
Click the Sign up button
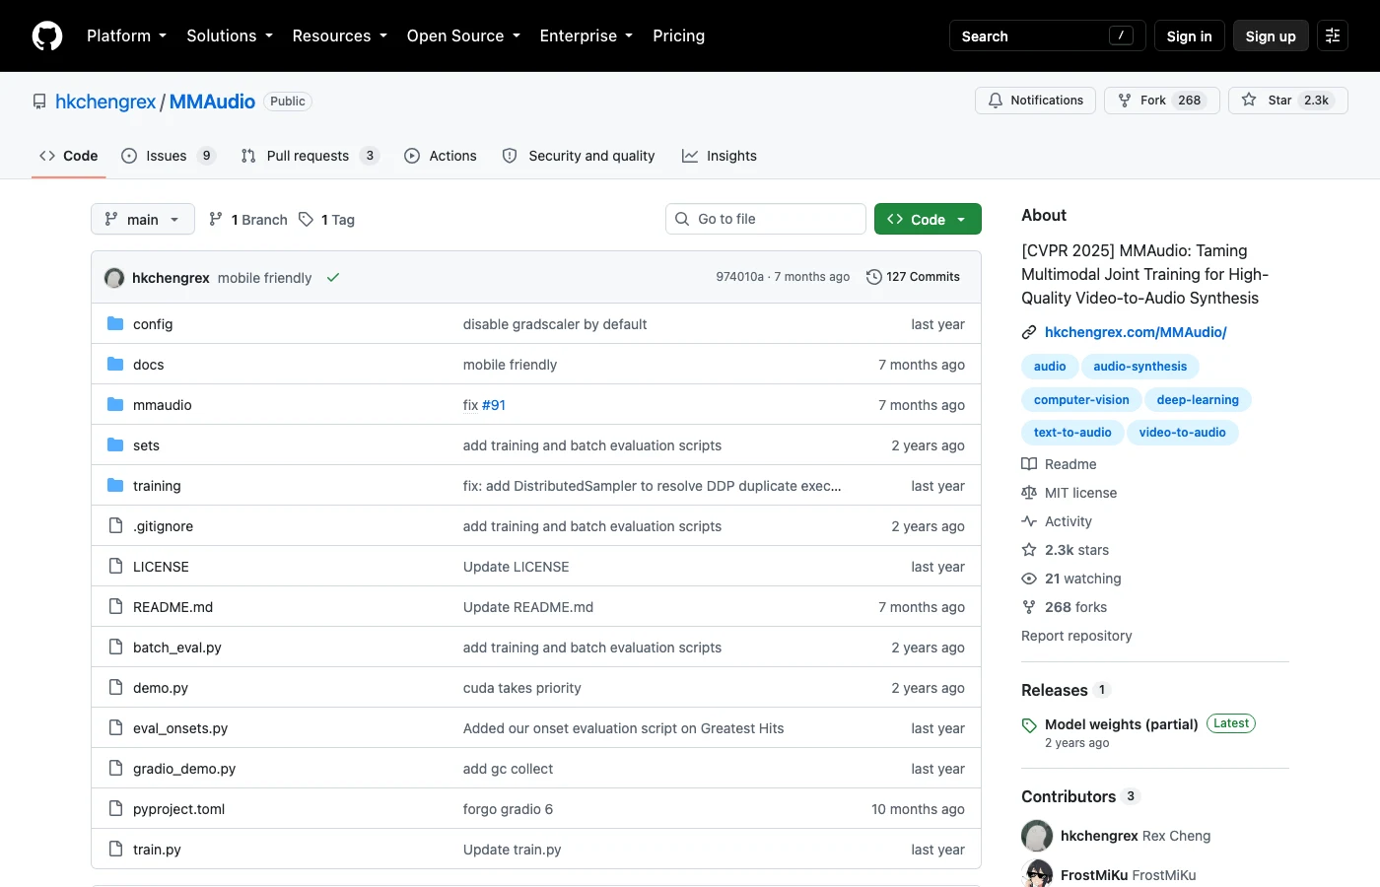[1271, 35]
